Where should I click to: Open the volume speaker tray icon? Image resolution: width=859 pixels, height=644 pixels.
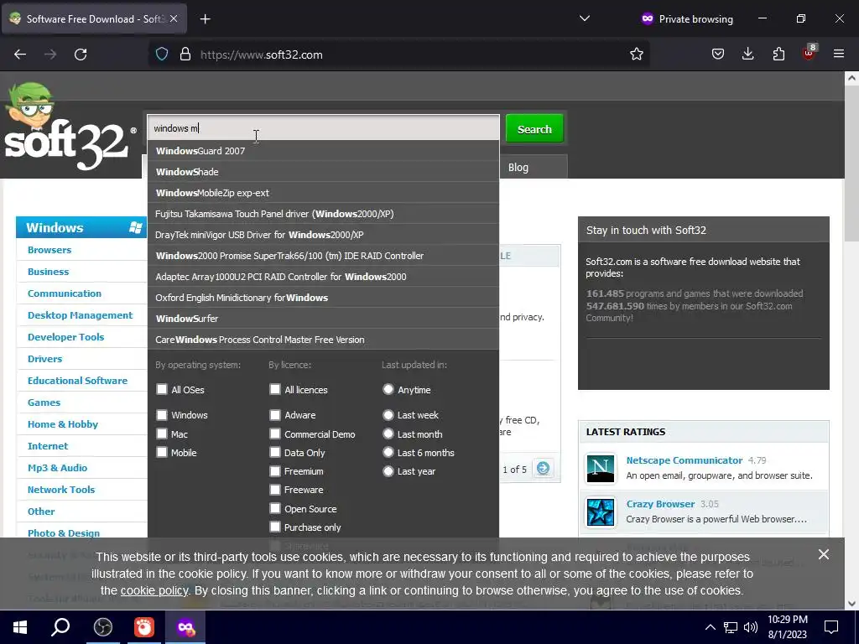tap(751, 627)
